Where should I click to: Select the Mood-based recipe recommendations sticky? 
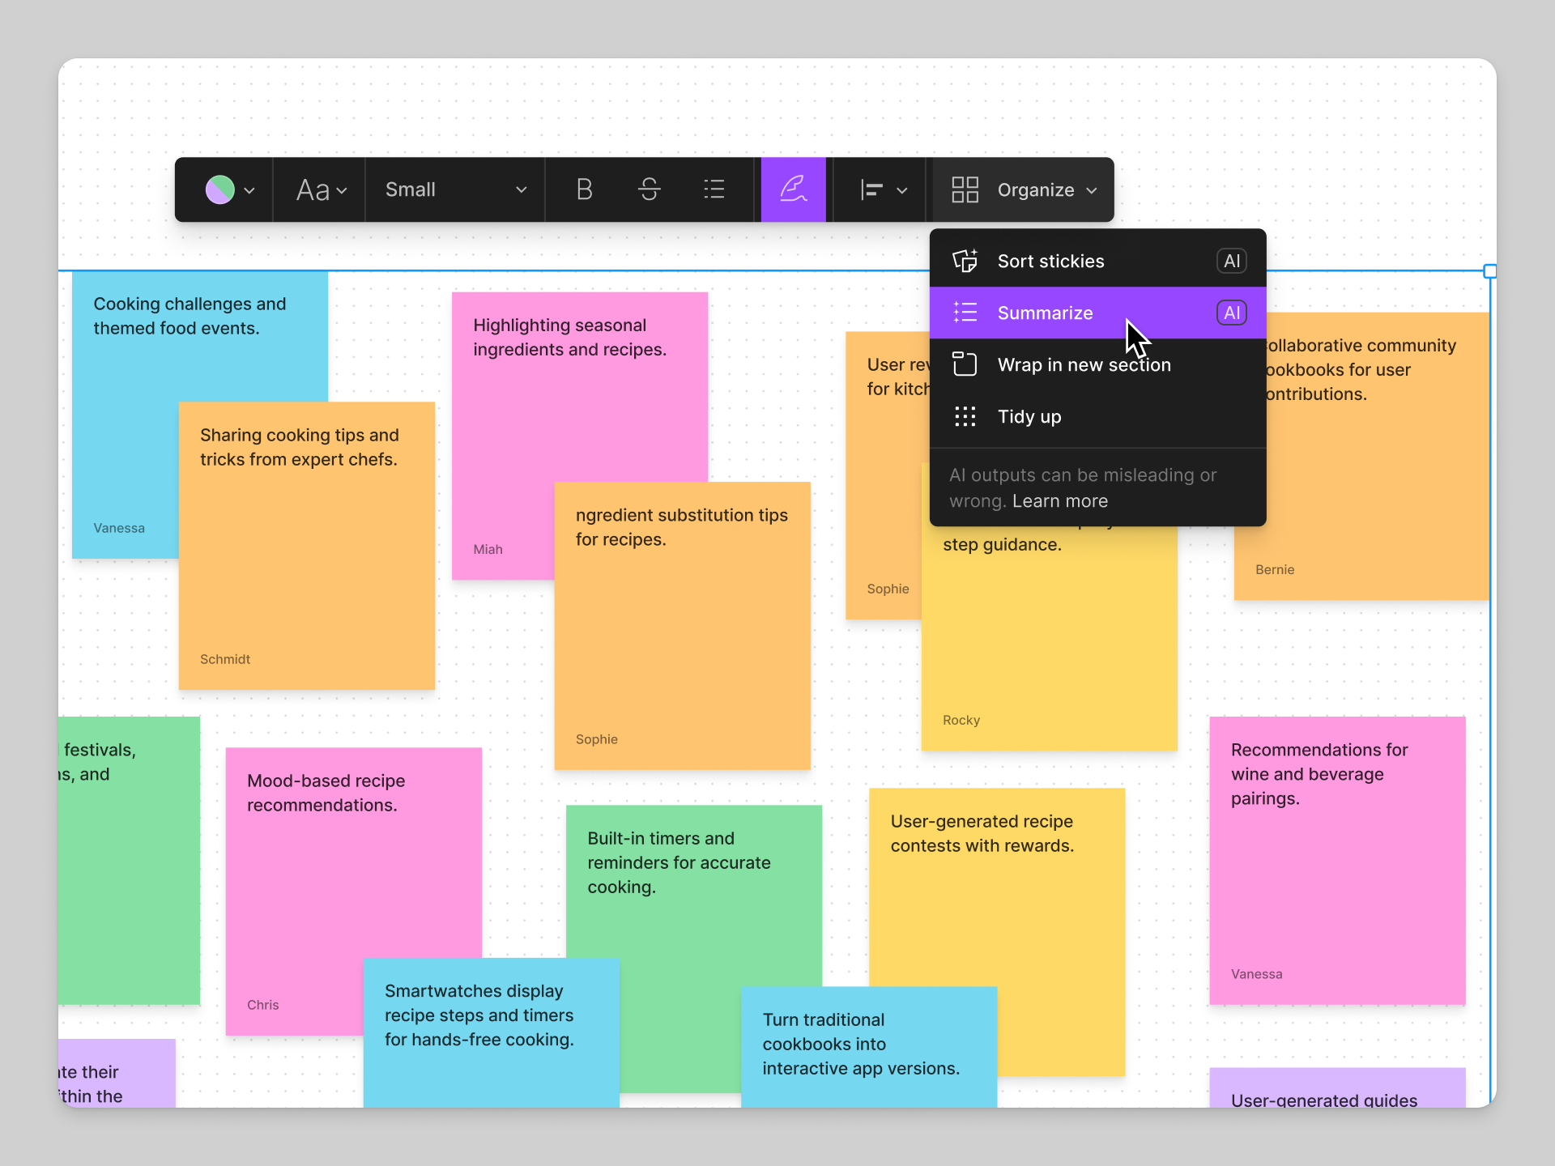pyautogui.click(x=353, y=874)
